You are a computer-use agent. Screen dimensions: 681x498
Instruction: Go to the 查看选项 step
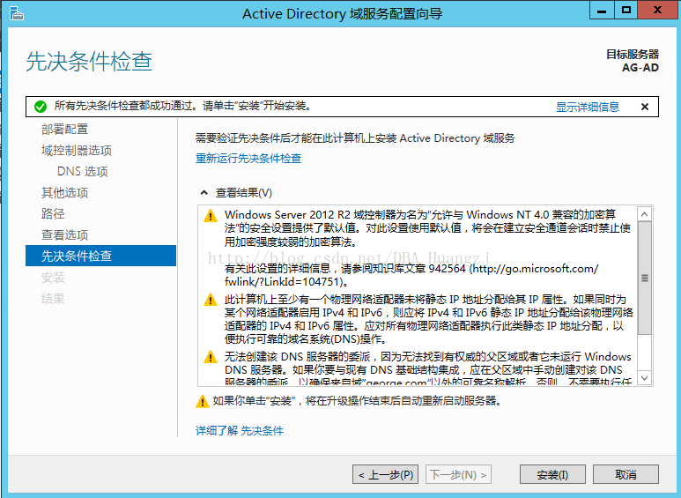click(64, 234)
